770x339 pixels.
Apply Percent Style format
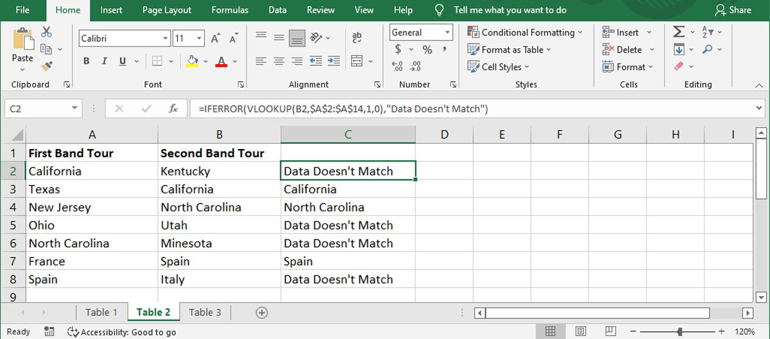click(x=427, y=49)
